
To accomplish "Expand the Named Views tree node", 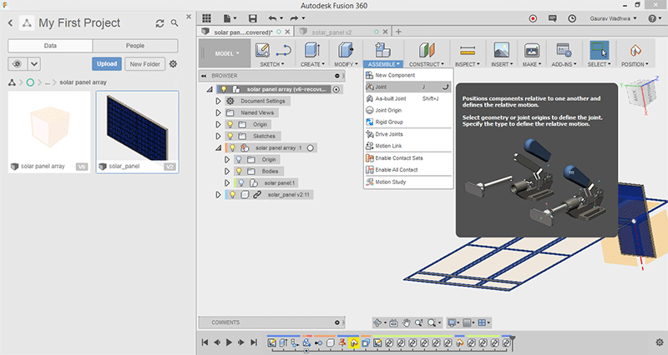I will 218,112.
